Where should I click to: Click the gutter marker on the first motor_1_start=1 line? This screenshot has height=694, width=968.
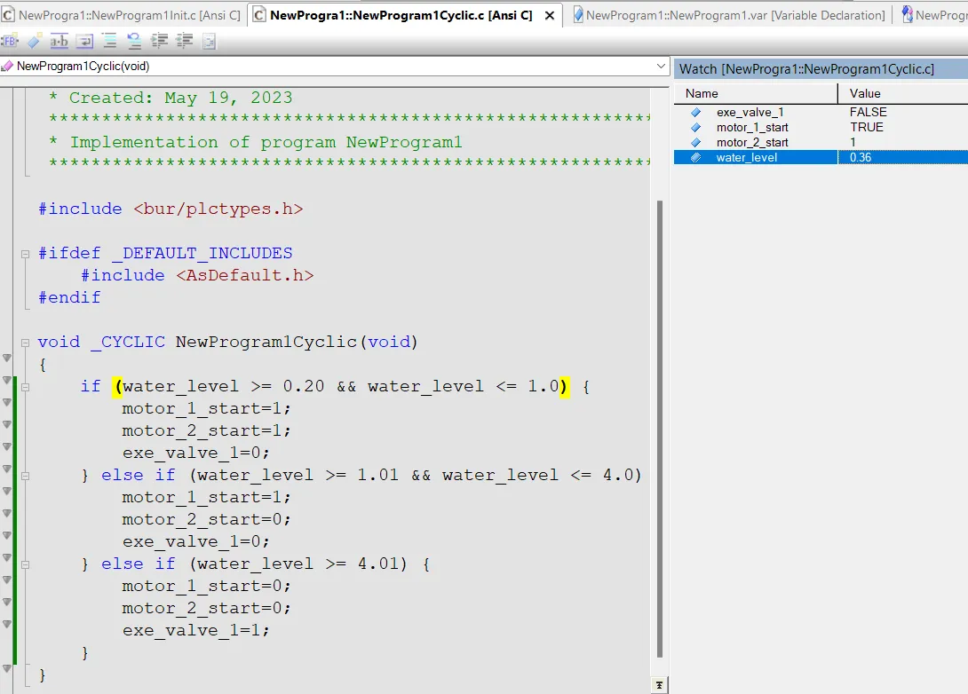pos(7,402)
